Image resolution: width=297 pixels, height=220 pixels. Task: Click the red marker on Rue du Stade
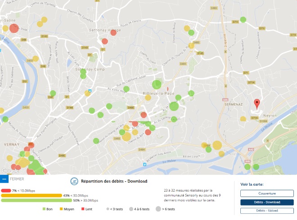pos(14,28)
